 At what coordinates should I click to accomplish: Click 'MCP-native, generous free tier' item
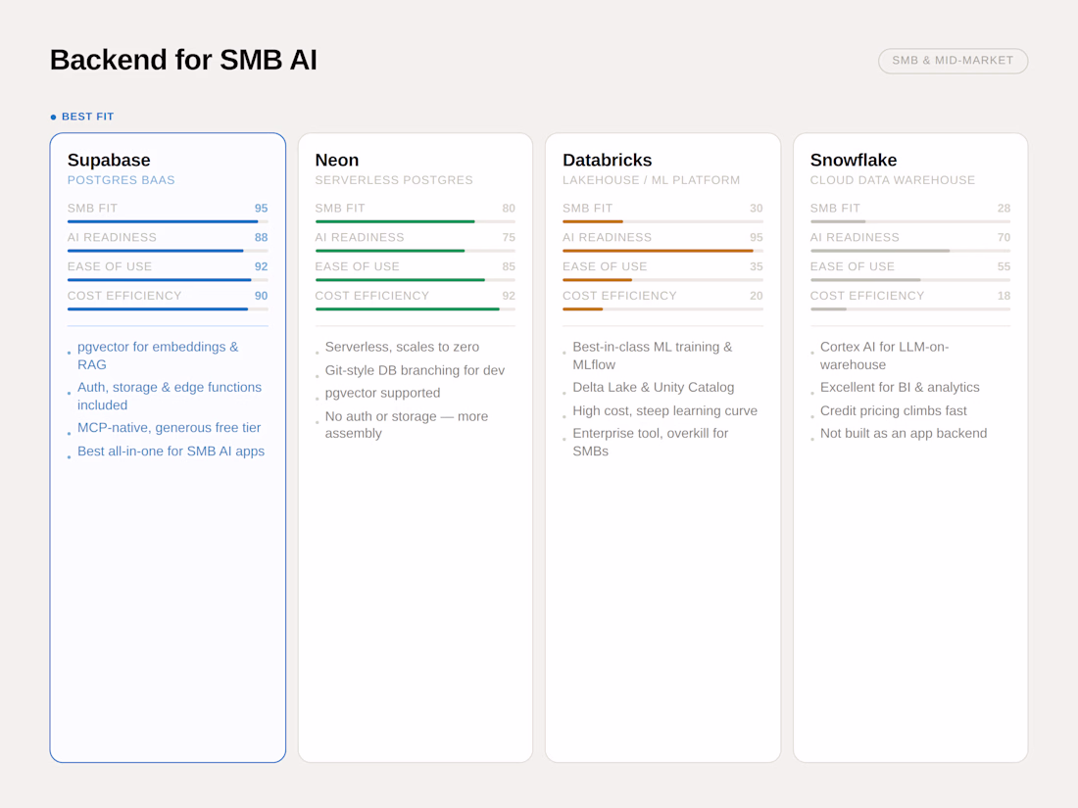(x=169, y=428)
